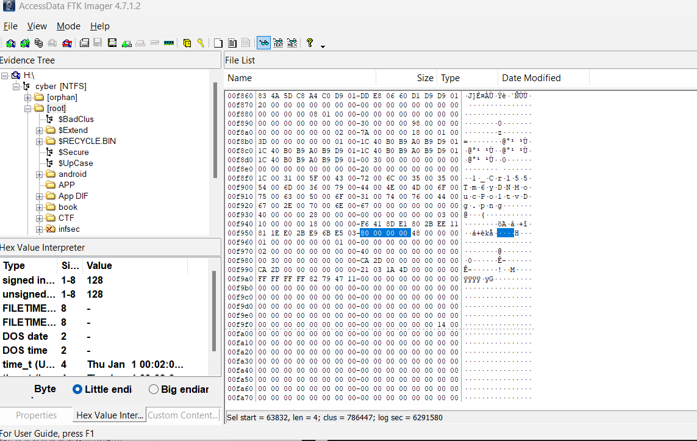Sort file list by Name column
Screen dimensions: 697x441
coord(301,78)
